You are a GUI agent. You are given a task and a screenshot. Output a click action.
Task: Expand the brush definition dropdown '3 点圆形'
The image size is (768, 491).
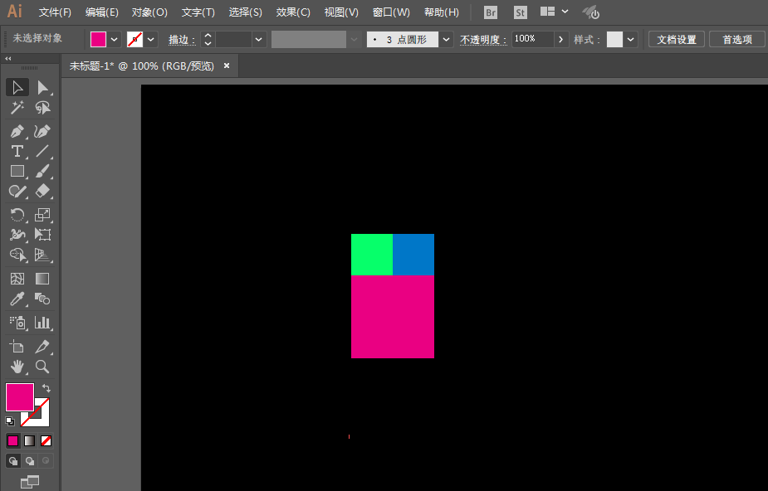click(x=447, y=39)
